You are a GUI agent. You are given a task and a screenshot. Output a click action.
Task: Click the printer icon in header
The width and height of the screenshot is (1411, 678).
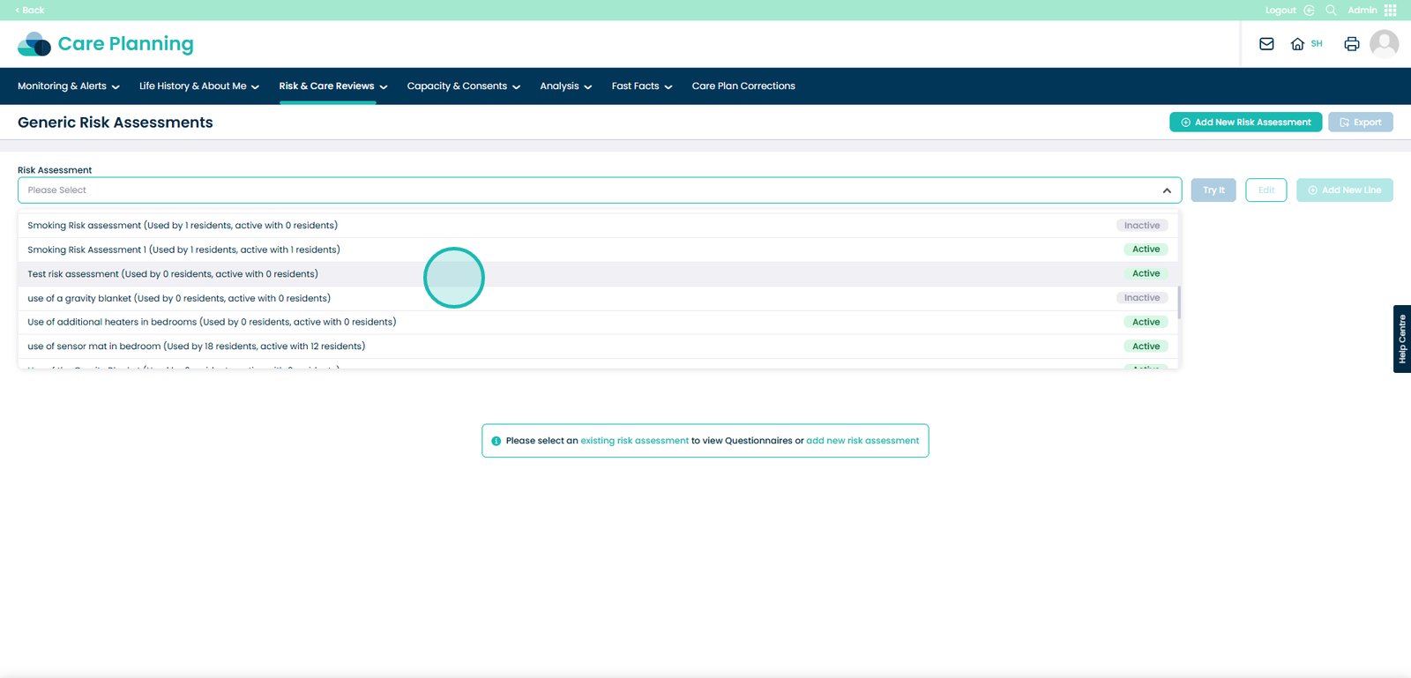tap(1351, 44)
